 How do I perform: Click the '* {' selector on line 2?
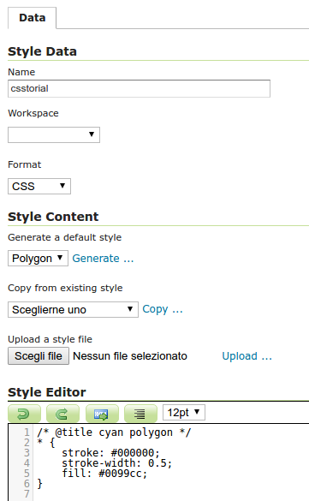(x=46, y=443)
